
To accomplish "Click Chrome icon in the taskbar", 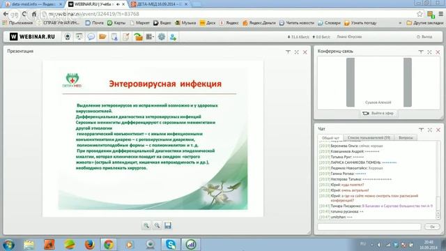I will (109, 245).
